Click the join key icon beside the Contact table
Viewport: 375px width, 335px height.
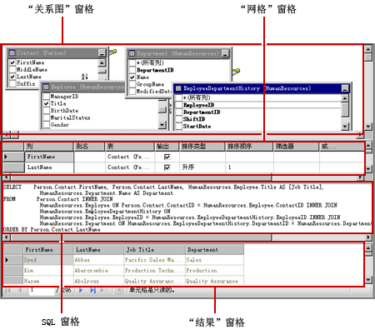(x=112, y=52)
